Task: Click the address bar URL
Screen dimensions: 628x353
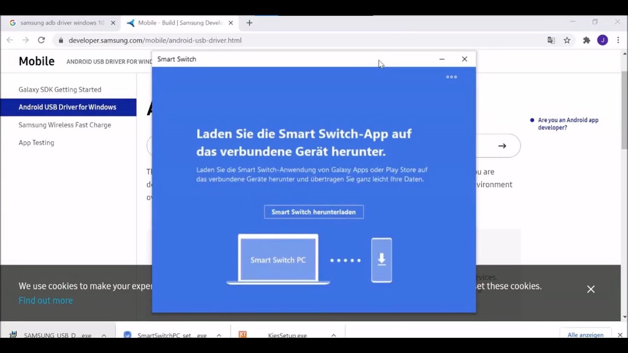Action: [155, 40]
